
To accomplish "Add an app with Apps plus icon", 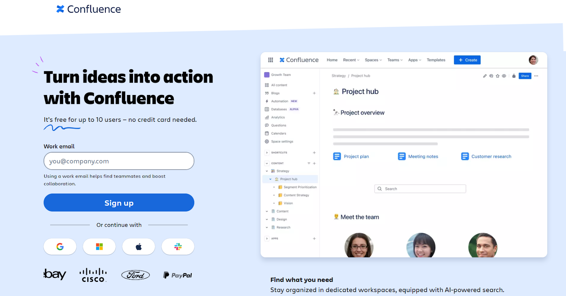I will click(x=314, y=239).
